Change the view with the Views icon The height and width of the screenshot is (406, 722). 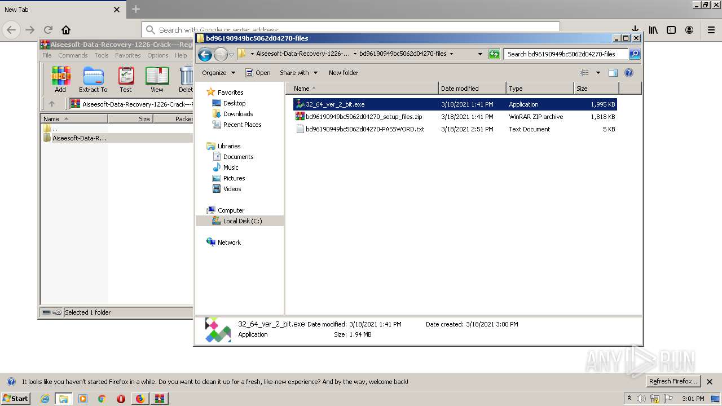click(x=584, y=73)
